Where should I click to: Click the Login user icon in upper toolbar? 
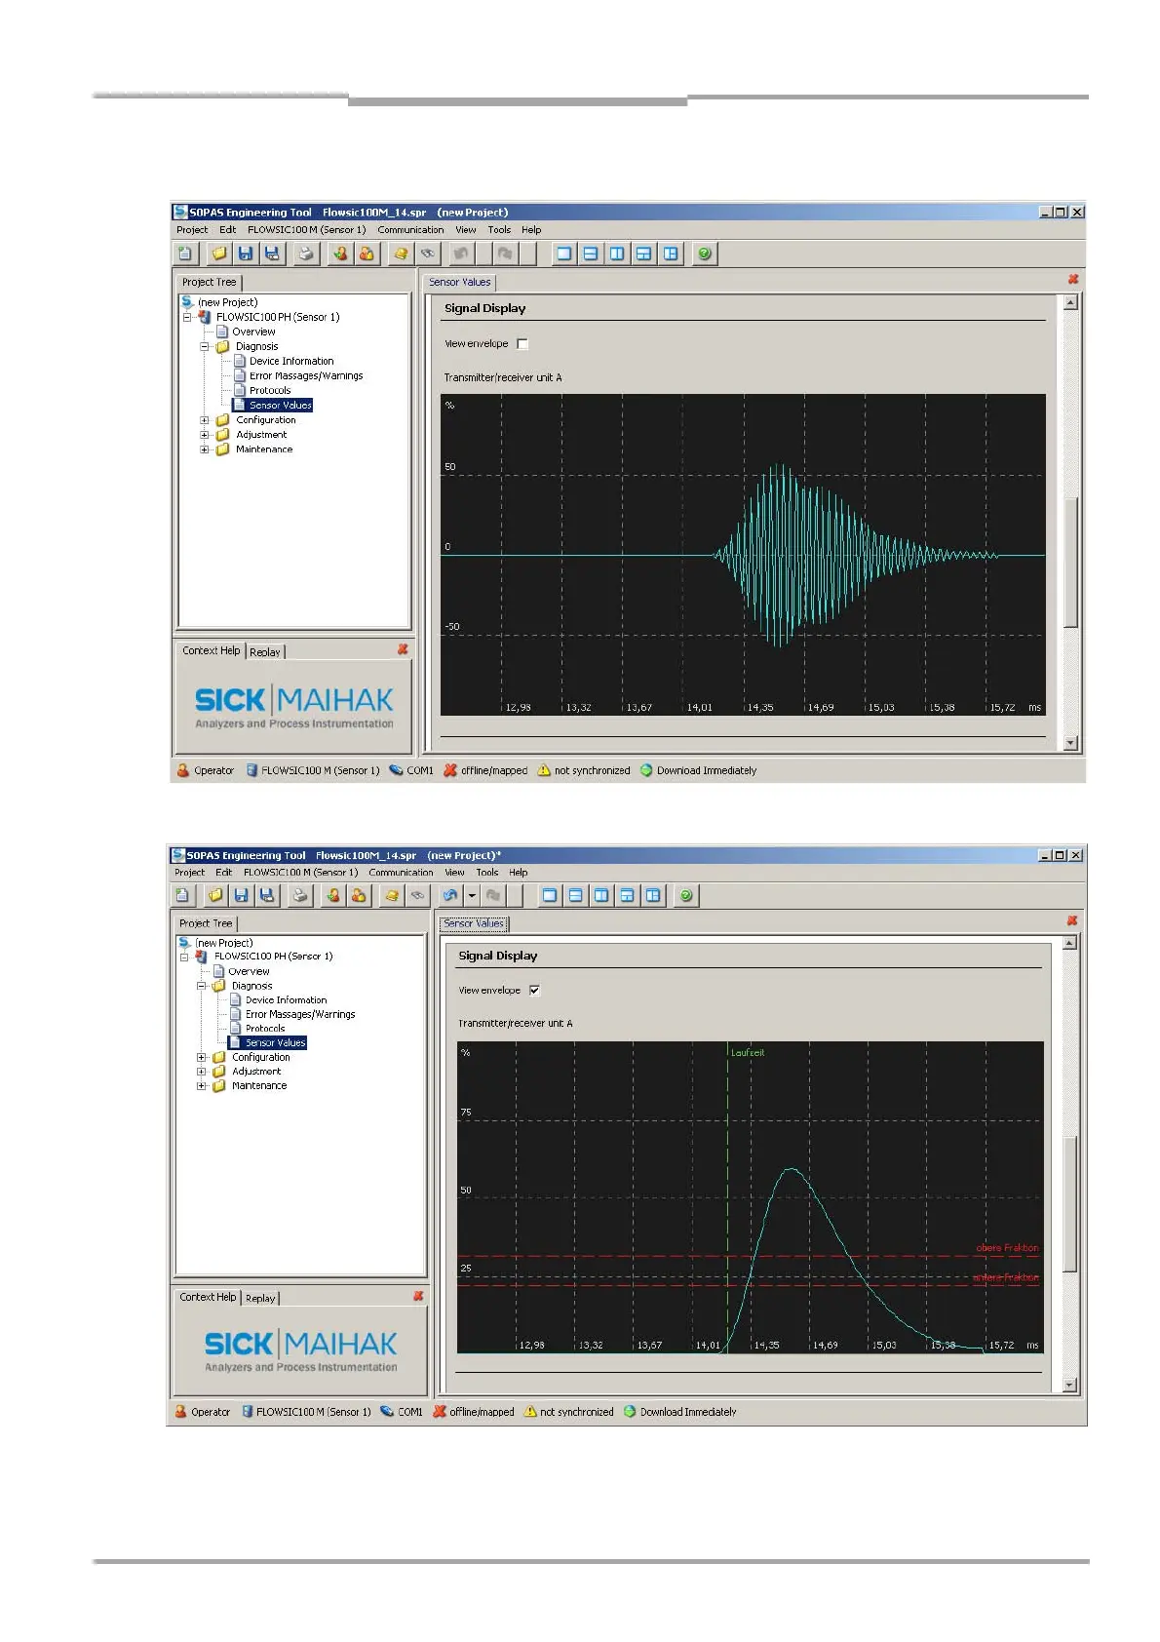(339, 254)
